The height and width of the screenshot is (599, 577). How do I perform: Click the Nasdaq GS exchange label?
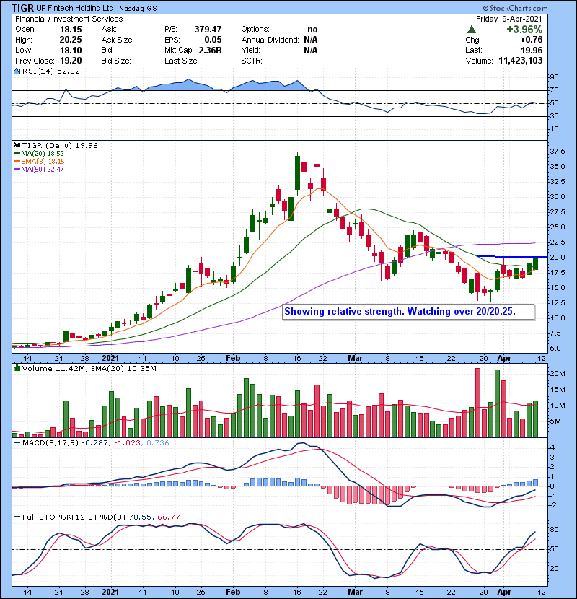(138, 9)
